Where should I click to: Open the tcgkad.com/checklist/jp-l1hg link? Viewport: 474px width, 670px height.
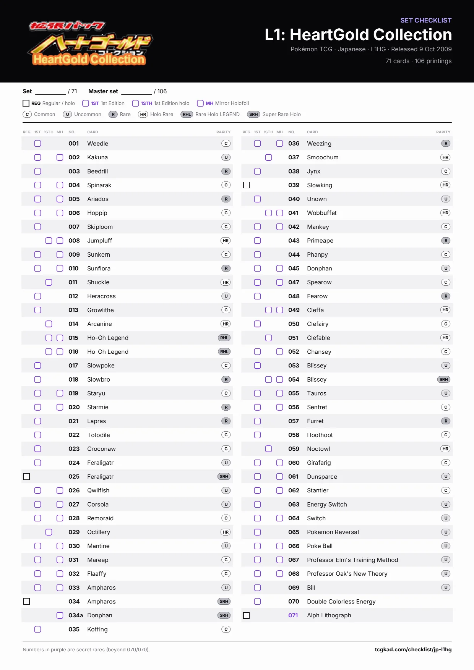tap(413, 649)
